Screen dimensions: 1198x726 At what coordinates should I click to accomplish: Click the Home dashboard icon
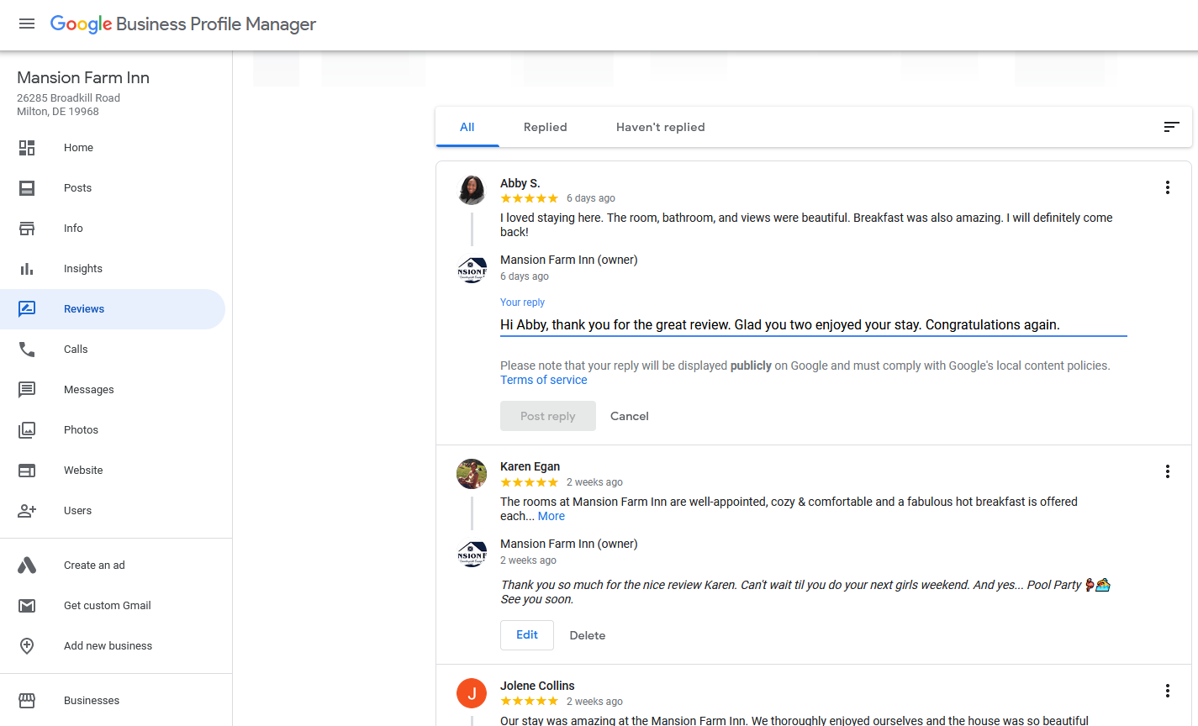27,148
